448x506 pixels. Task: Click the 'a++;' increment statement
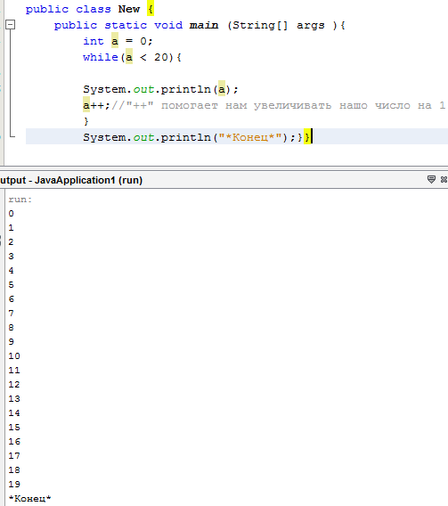[x=96, y=105]
